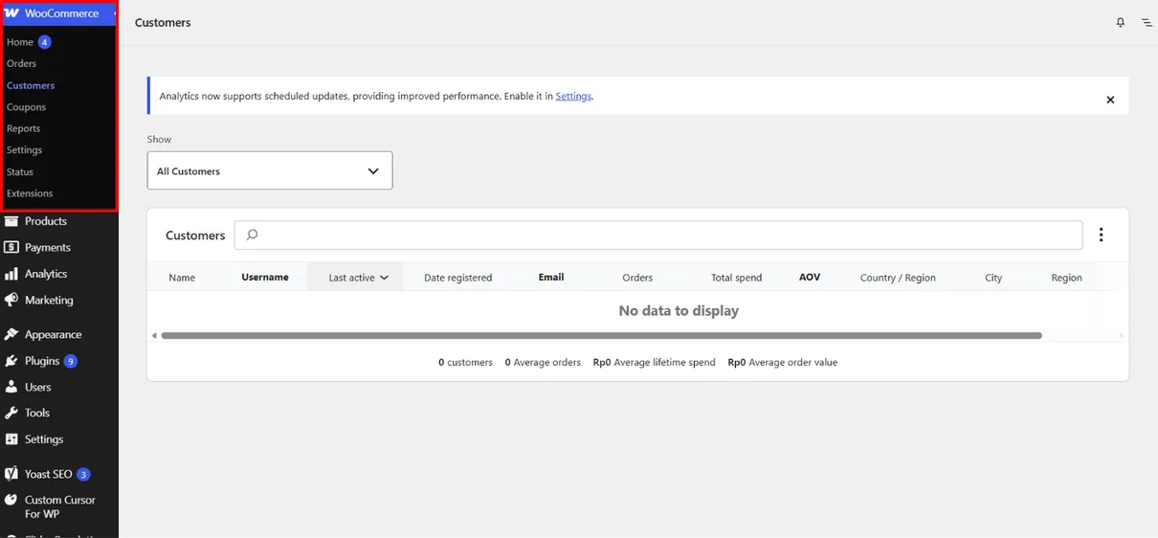The image size is (1158, 538).
Task: Dismiss the analytics notice with X
Action: [x=1110, y=100]
